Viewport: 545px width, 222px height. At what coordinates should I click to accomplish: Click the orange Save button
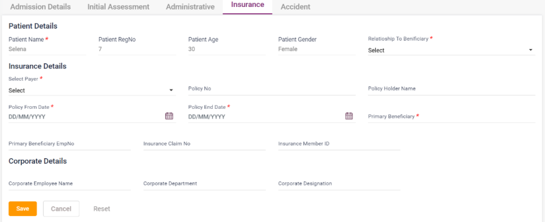(22, 209)
